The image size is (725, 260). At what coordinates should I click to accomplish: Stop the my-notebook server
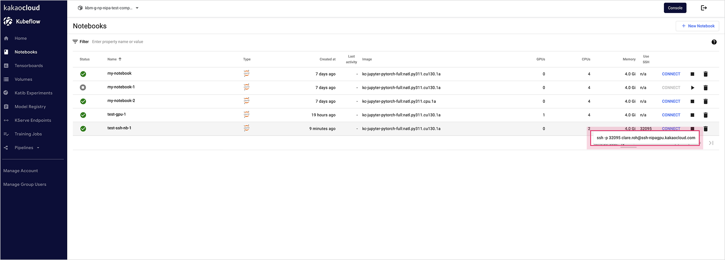pyautogui.click(x=692, y=74)
